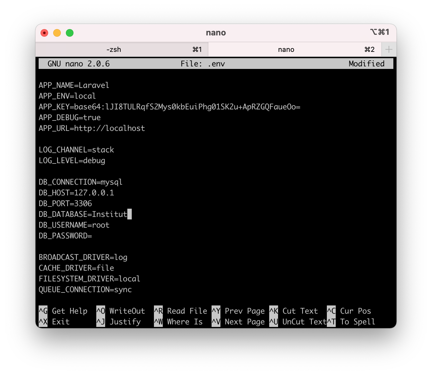Click the ^O WriteOut shortcut
Screen dimensions: 432x375
[x=121, y=311]
